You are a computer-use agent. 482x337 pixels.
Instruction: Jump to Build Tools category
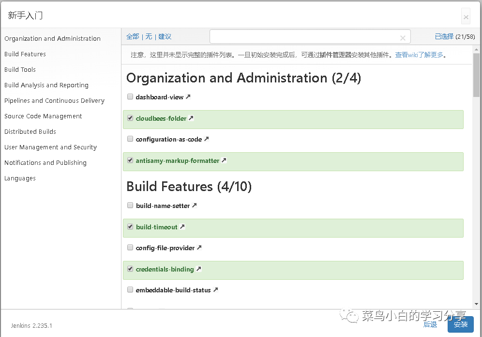coord(20,70)
